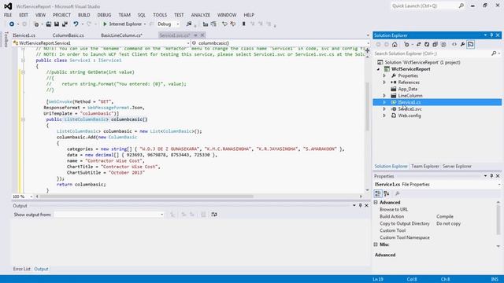Viewport: 504px width, 283px height.
Task: Toggle word wrap icon in Output panel
Action: point(214,215)
